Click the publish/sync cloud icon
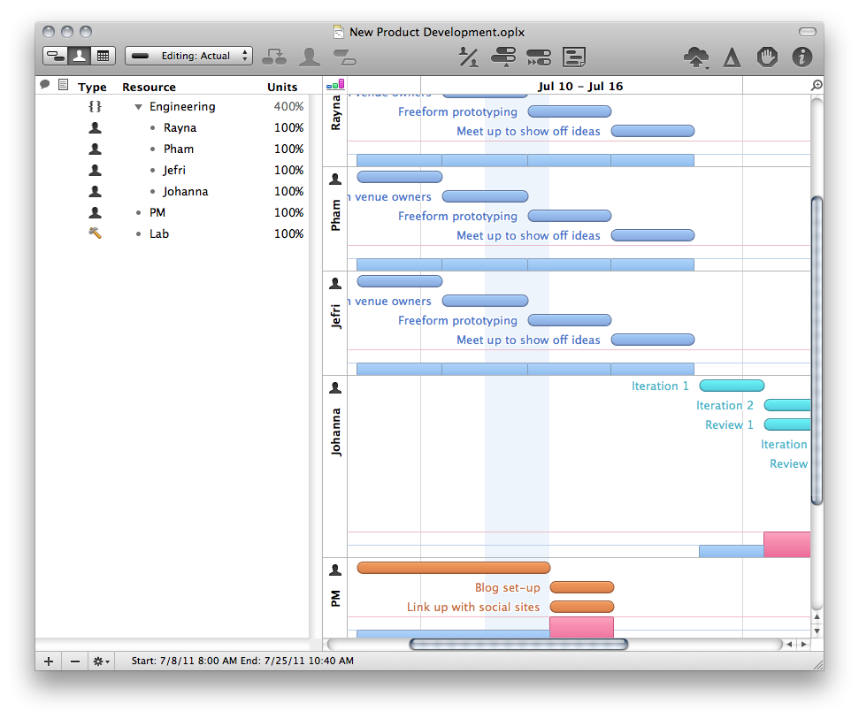Viewport: 859px width, 719px height. tap(696, 57)
